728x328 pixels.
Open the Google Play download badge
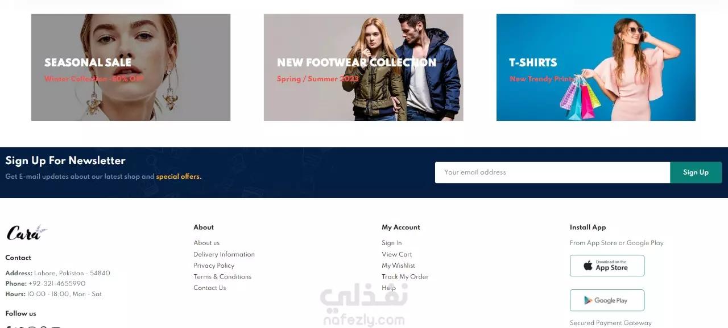[x=607, y=300]
